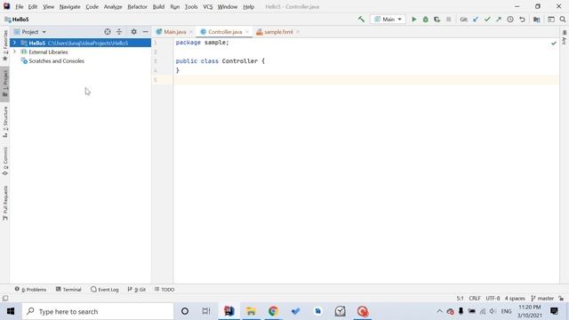The height and width of the screenshot is (320, 569).
Task: Update project from Git (blue arrow)
Action: [476, 20]
